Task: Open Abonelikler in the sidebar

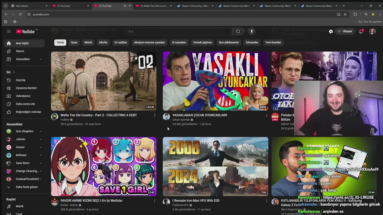Action: click(x=24, y=59)
